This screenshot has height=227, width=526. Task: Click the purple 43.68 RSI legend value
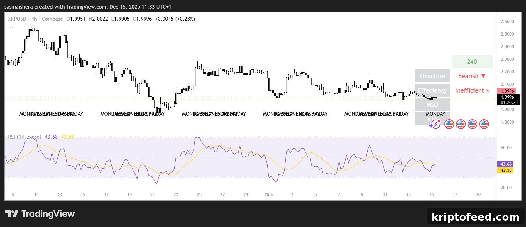51,137
